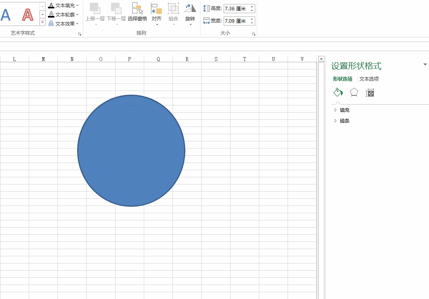Click column header P
Viewport: 429px width, 299px height.
[129, 59]
